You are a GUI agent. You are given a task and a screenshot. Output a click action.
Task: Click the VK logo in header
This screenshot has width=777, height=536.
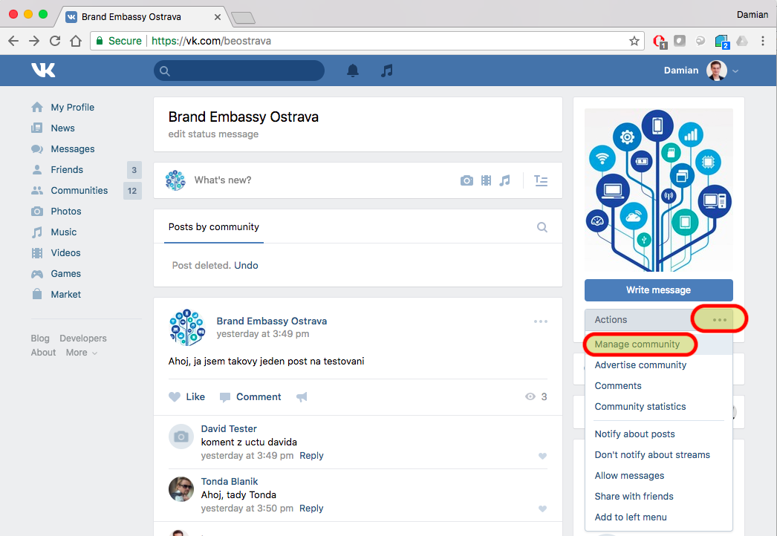point(44,71)
